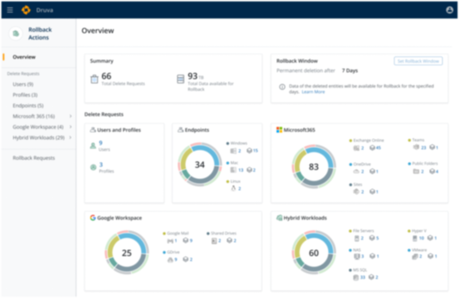This screenshot has width=459, height=298.
Task: Click the Microsoft365 logo icon
Action: 279,130
